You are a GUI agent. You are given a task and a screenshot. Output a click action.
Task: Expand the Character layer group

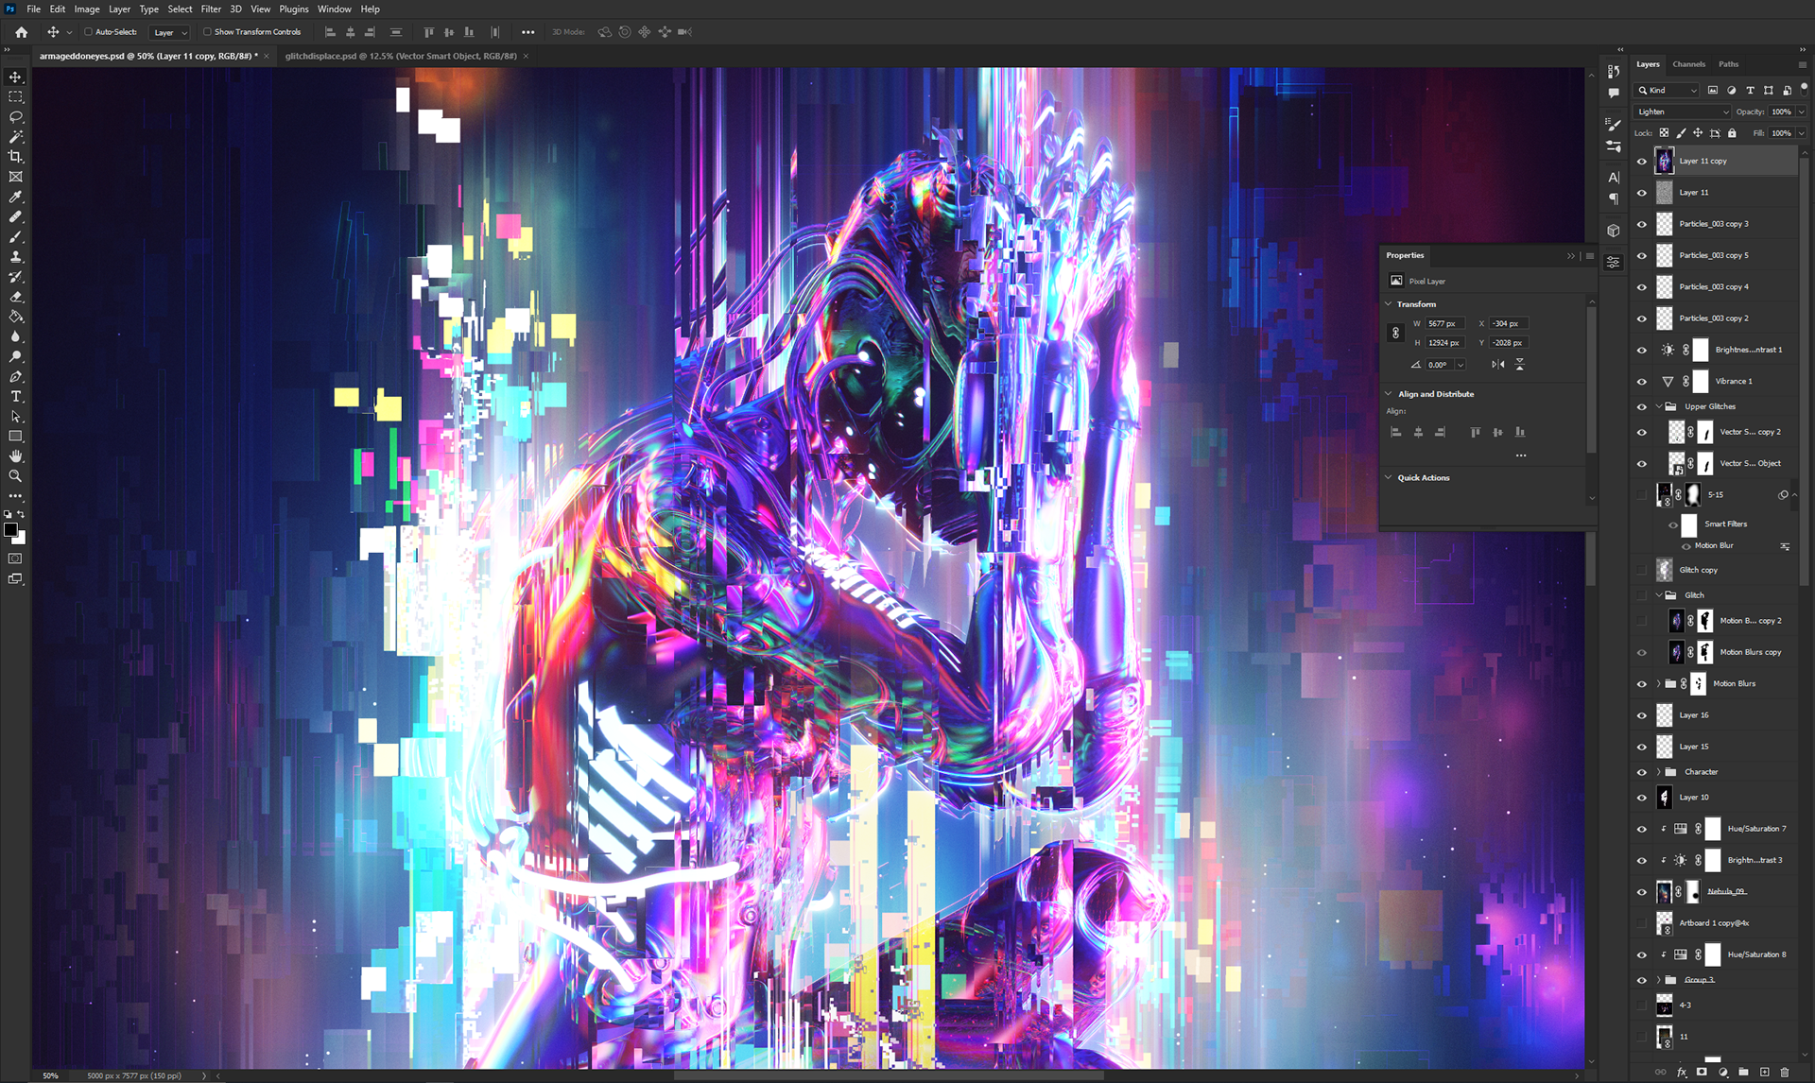tap(1658, 772)
